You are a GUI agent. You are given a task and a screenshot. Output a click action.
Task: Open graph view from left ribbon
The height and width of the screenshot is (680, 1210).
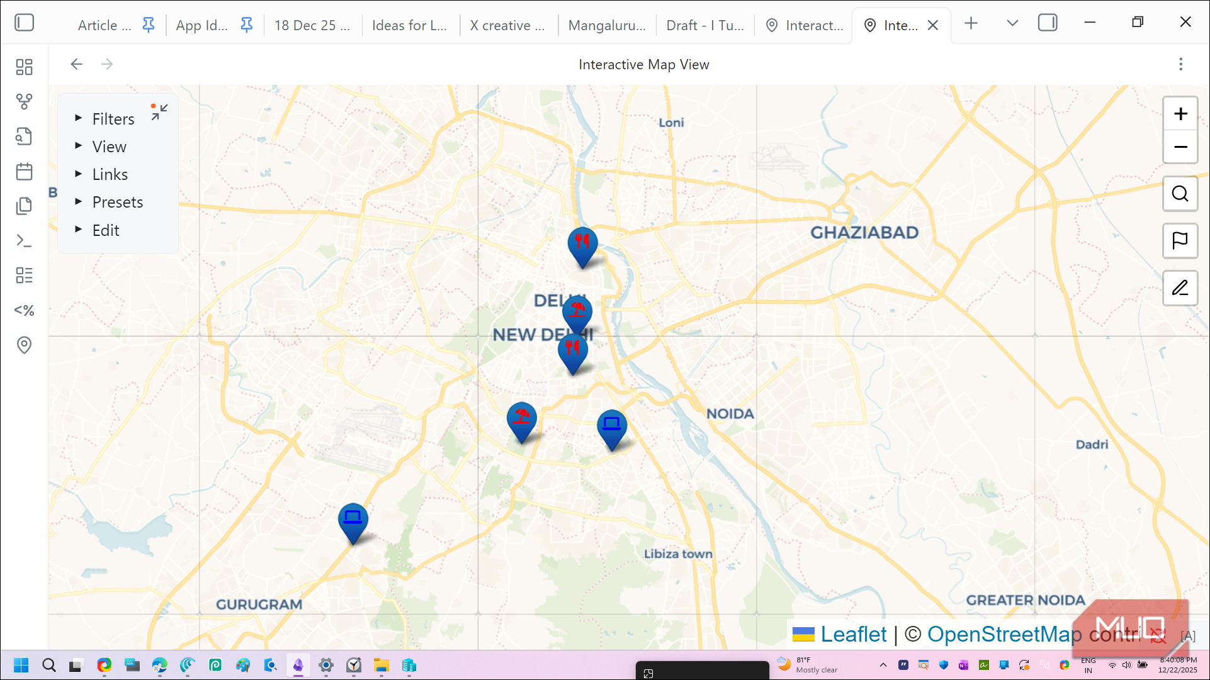[x=24, y=101]
